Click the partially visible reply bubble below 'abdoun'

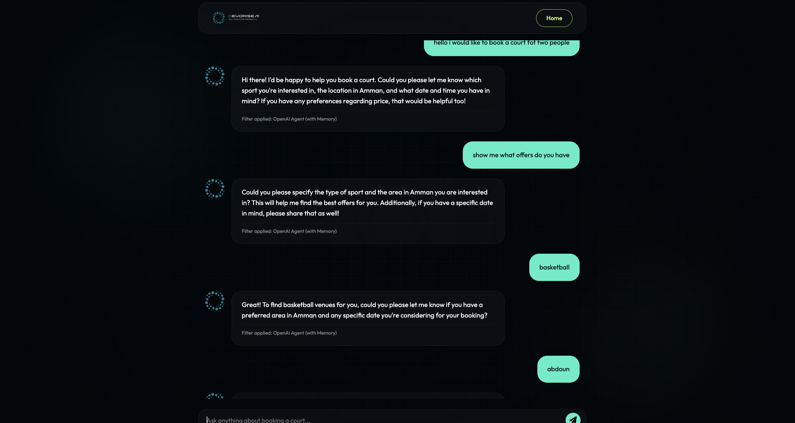[x=368, y=396]
